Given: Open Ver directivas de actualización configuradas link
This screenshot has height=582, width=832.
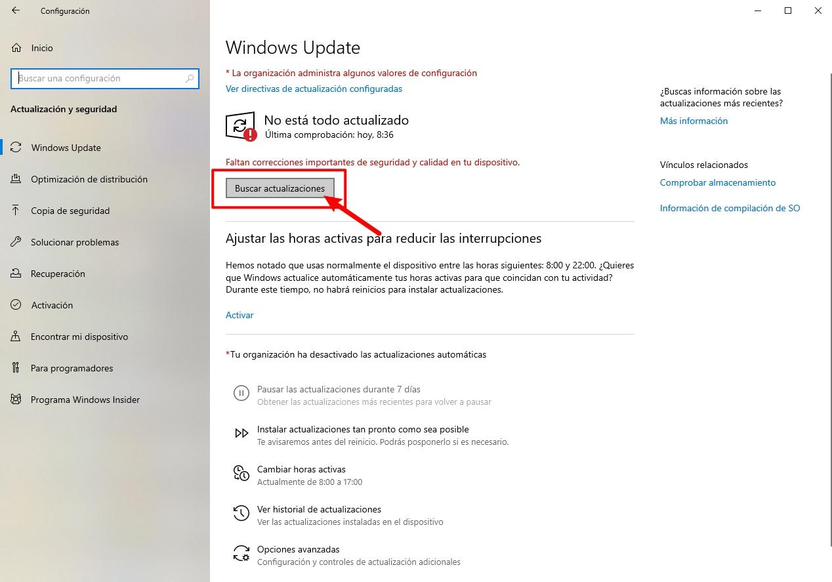Looking at the screenshot, I should click(x=314, y=89).
